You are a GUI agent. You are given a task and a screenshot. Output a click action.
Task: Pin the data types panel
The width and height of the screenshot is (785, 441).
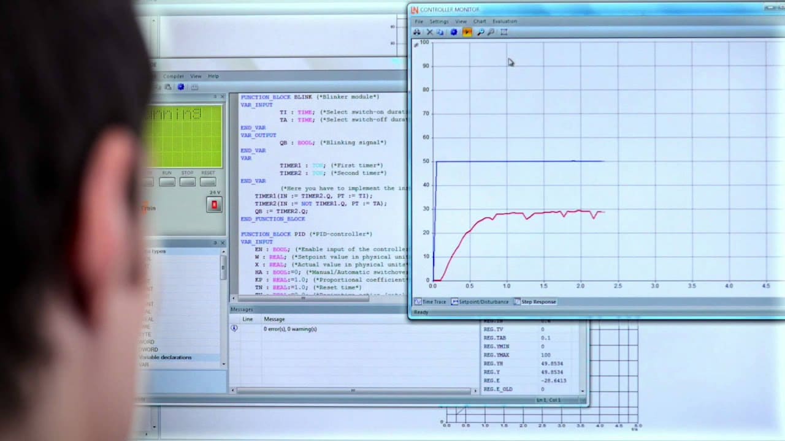(x=215, y=243)
